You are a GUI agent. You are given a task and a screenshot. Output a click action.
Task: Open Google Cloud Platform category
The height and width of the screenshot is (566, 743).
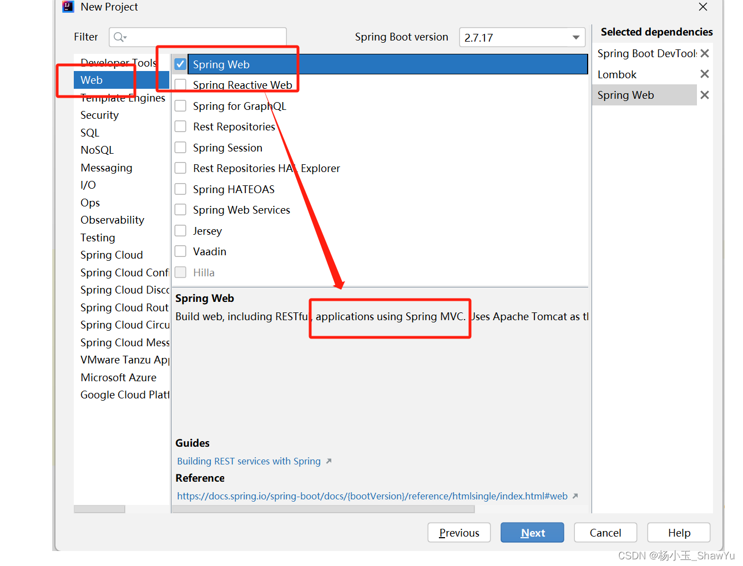(x=124, y=395)
